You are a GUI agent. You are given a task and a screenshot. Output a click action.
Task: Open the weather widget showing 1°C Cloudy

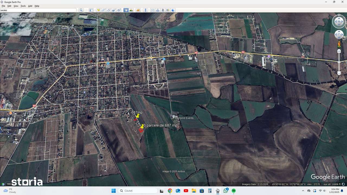(x=10, y=191)
